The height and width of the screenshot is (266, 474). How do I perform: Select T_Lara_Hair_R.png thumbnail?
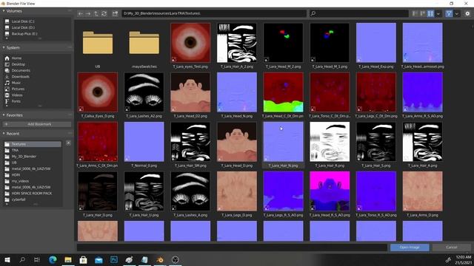(x=330, y=142)
